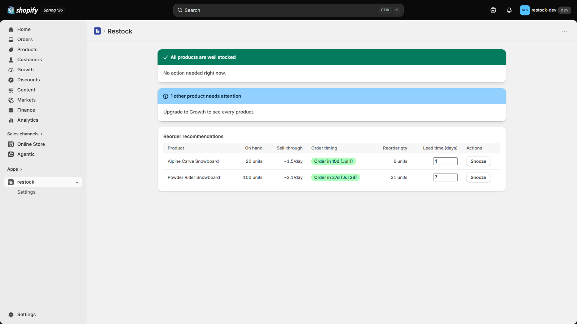Image resolution: width=577 pixels, height=324 pixels.
Task: Click the Spring '26 edition badge
Action: click(x=53, y=10)
